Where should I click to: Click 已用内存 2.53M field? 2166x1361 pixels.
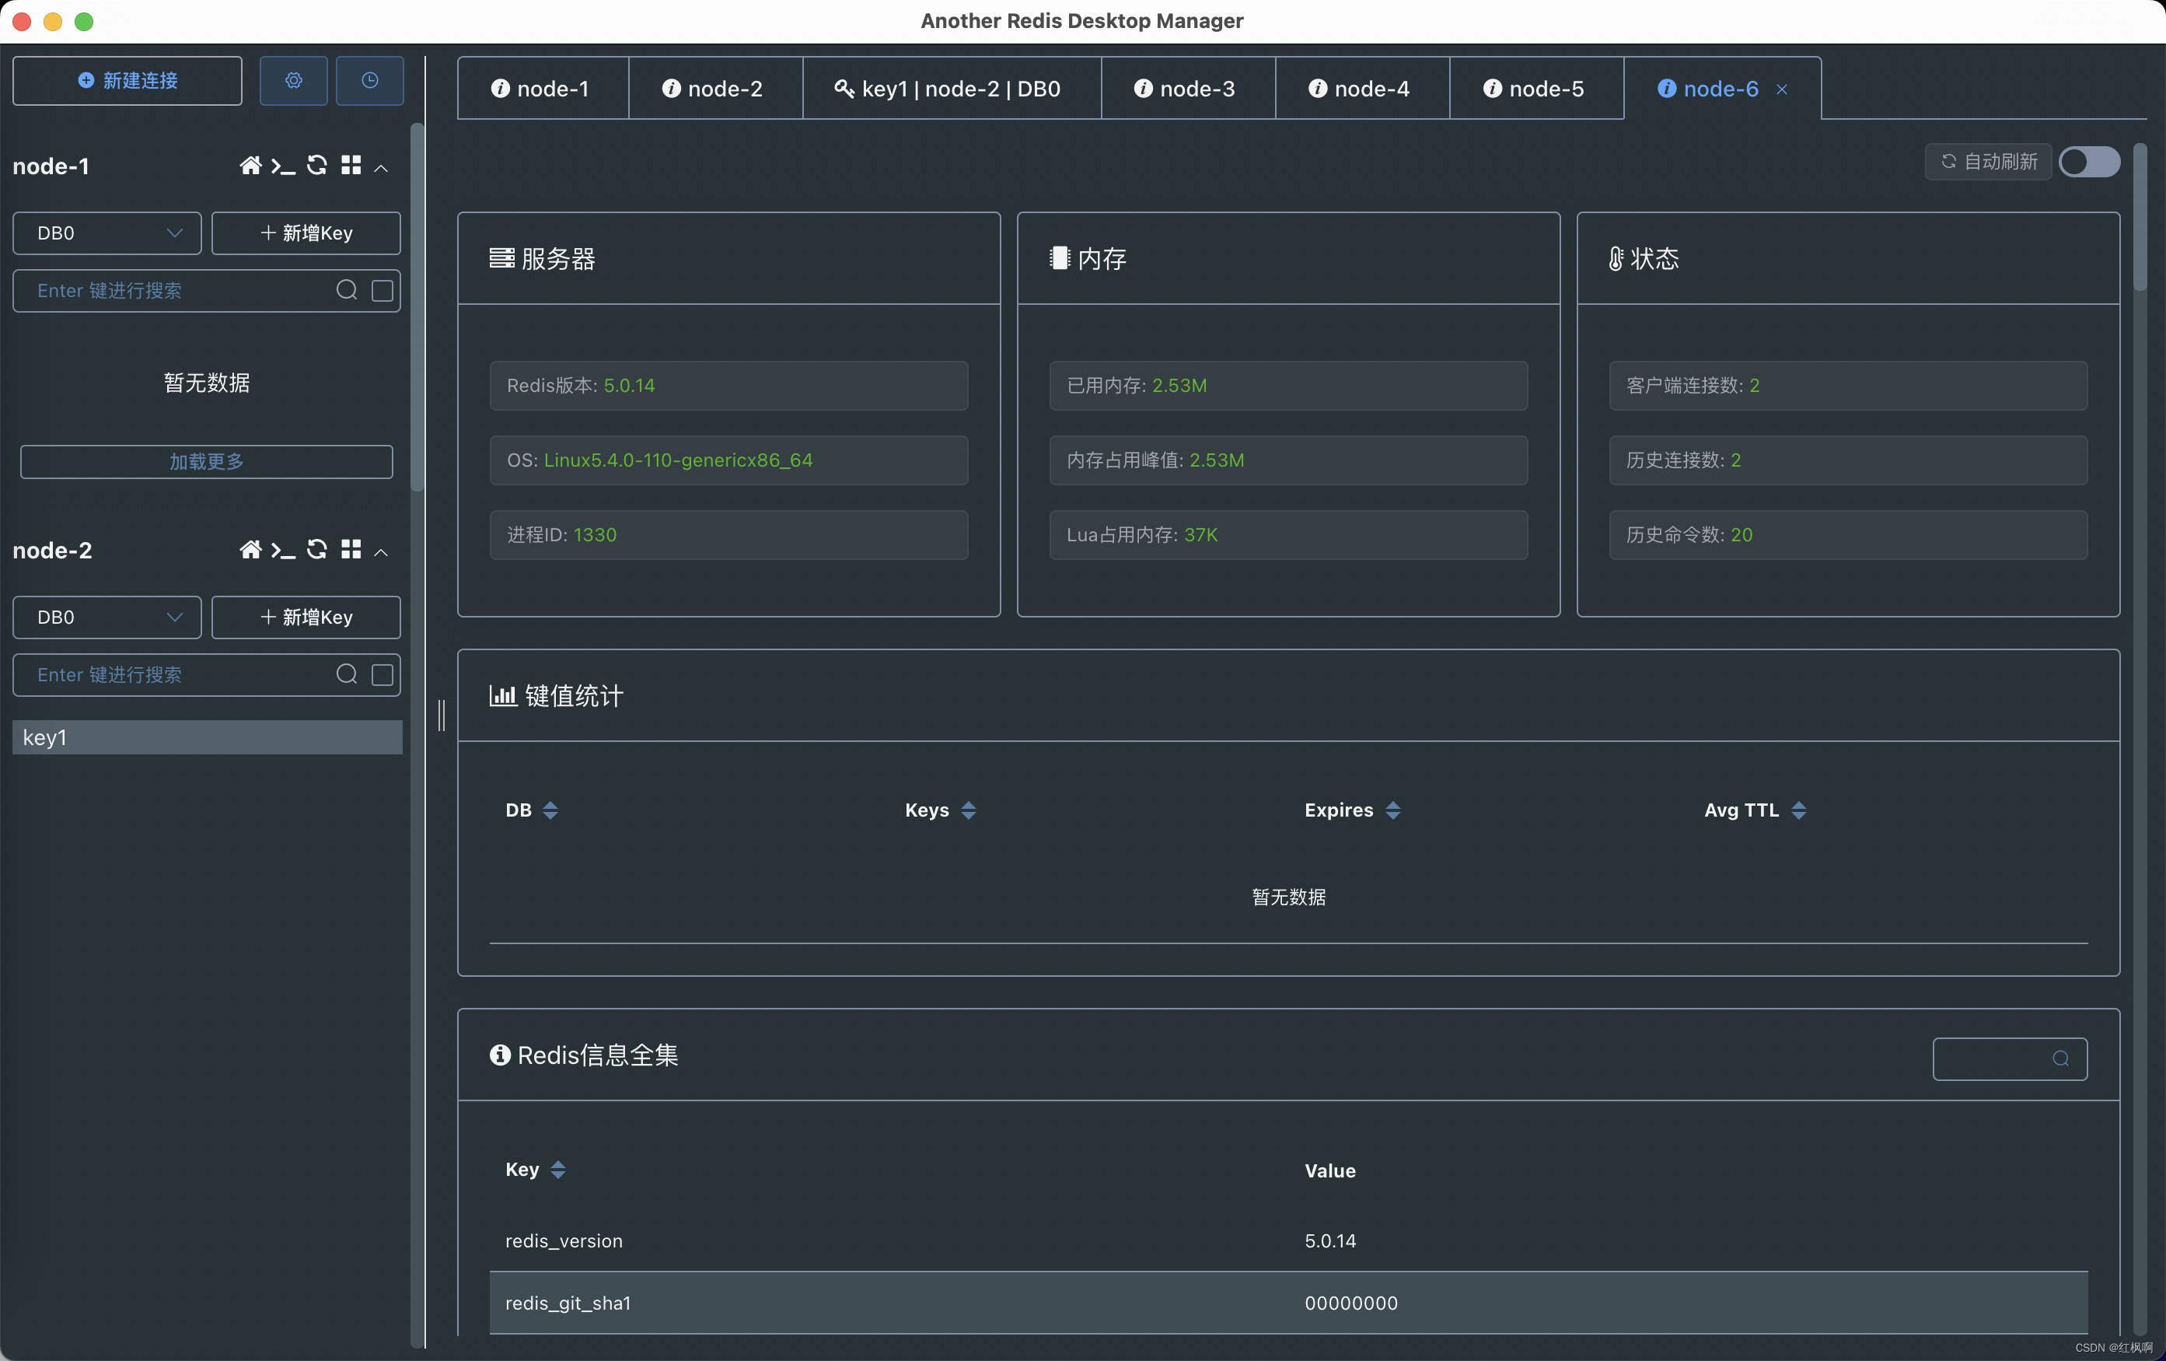(1288, 386)
